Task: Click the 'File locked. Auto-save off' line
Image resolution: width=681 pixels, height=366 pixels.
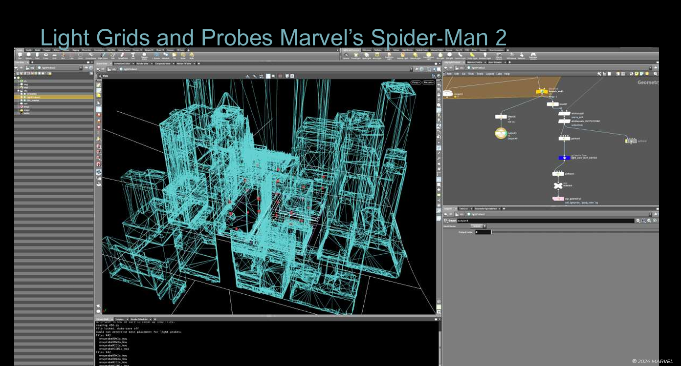Action: click(x=117, y=328)
